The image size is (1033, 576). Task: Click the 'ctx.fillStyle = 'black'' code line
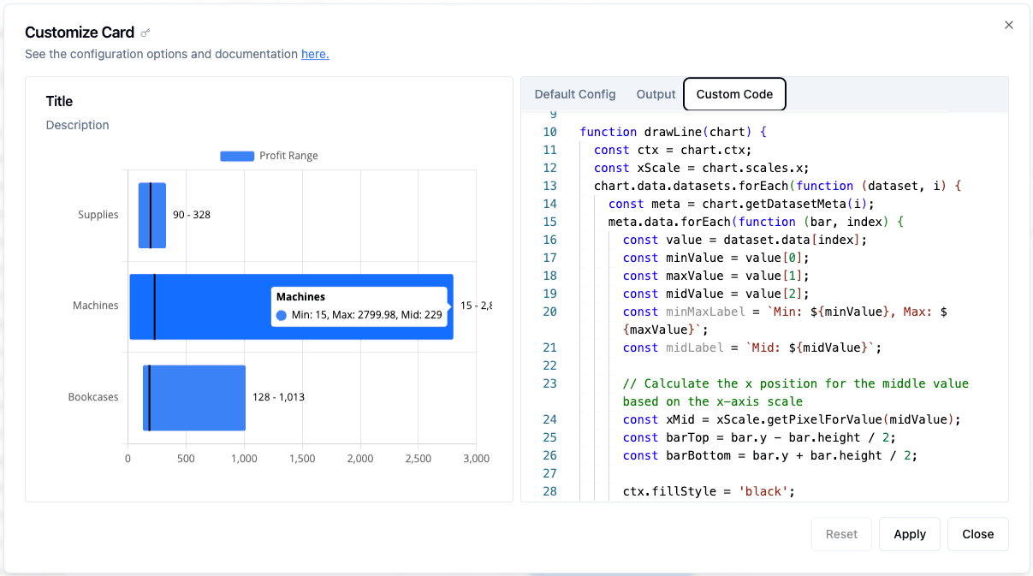coord(709,491)
